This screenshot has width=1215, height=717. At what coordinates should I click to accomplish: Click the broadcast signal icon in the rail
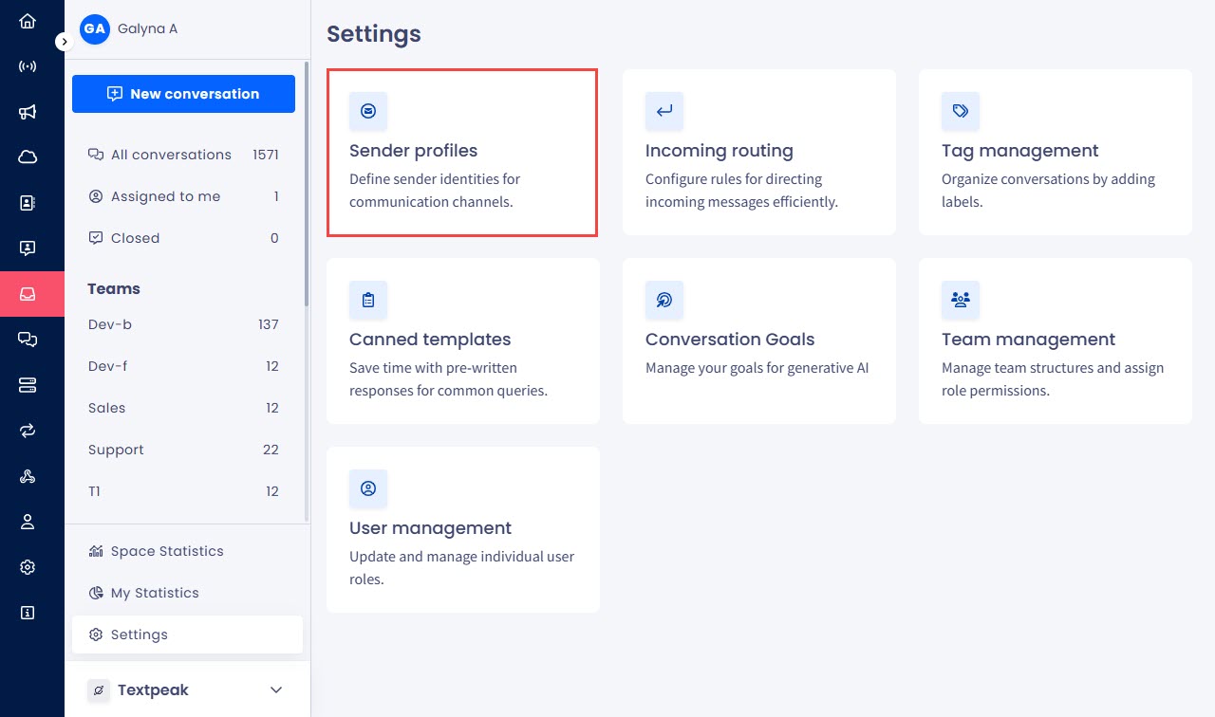point(28,66)
